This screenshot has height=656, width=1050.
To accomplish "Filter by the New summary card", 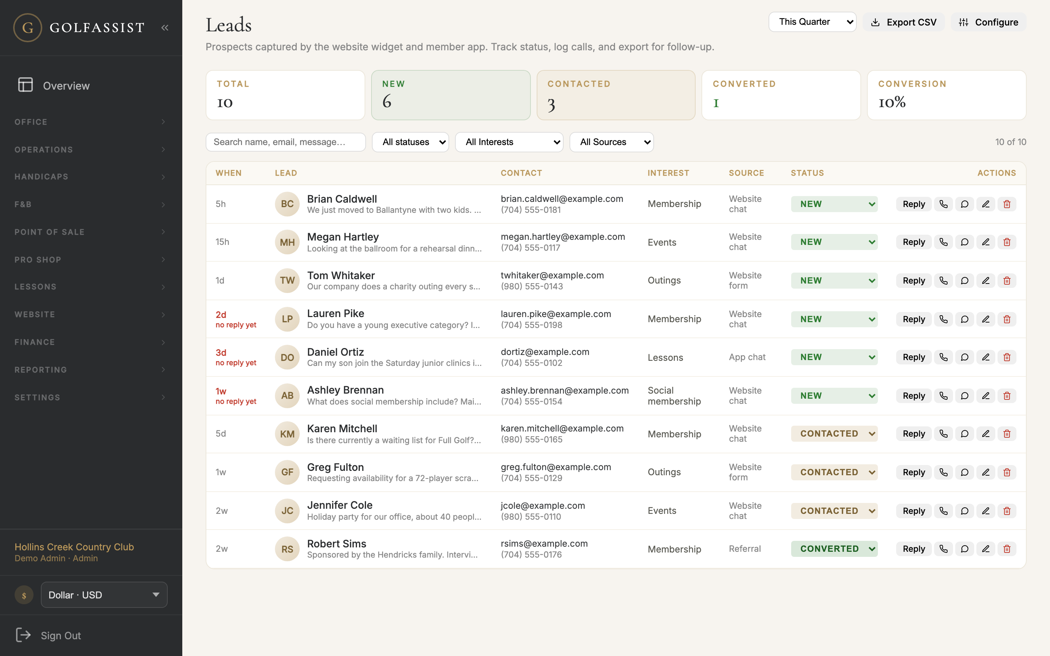I will pos(451,95).
